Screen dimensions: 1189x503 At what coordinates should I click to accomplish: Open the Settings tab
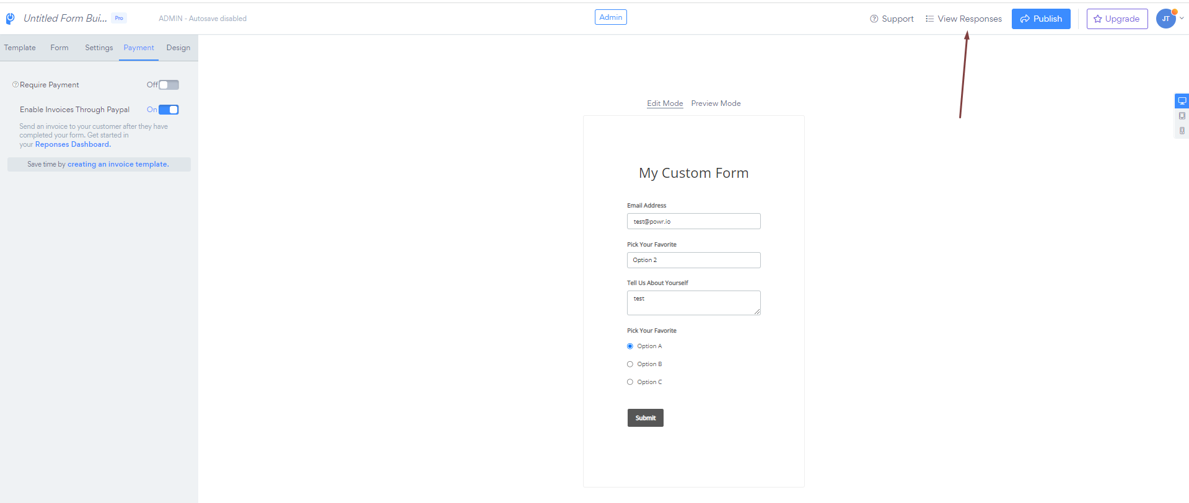pos(99,48)
